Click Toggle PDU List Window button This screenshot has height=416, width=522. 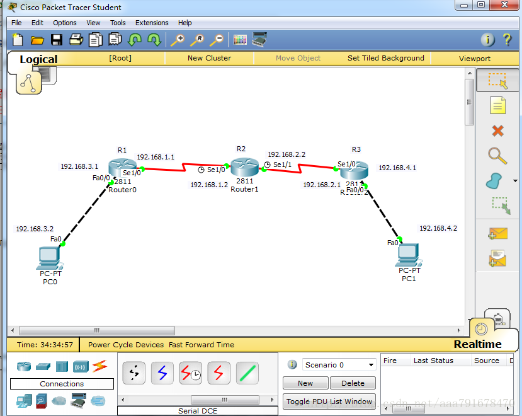coord(329,402)
